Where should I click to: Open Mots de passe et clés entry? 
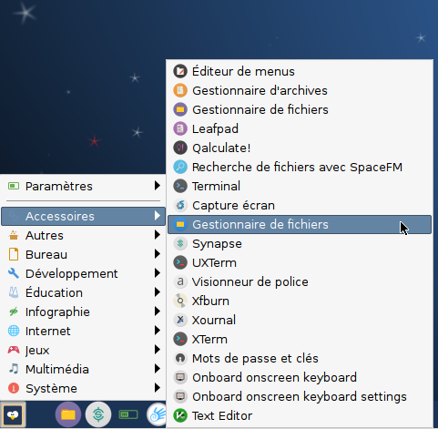pyautogui.click(x=300, y=358)
